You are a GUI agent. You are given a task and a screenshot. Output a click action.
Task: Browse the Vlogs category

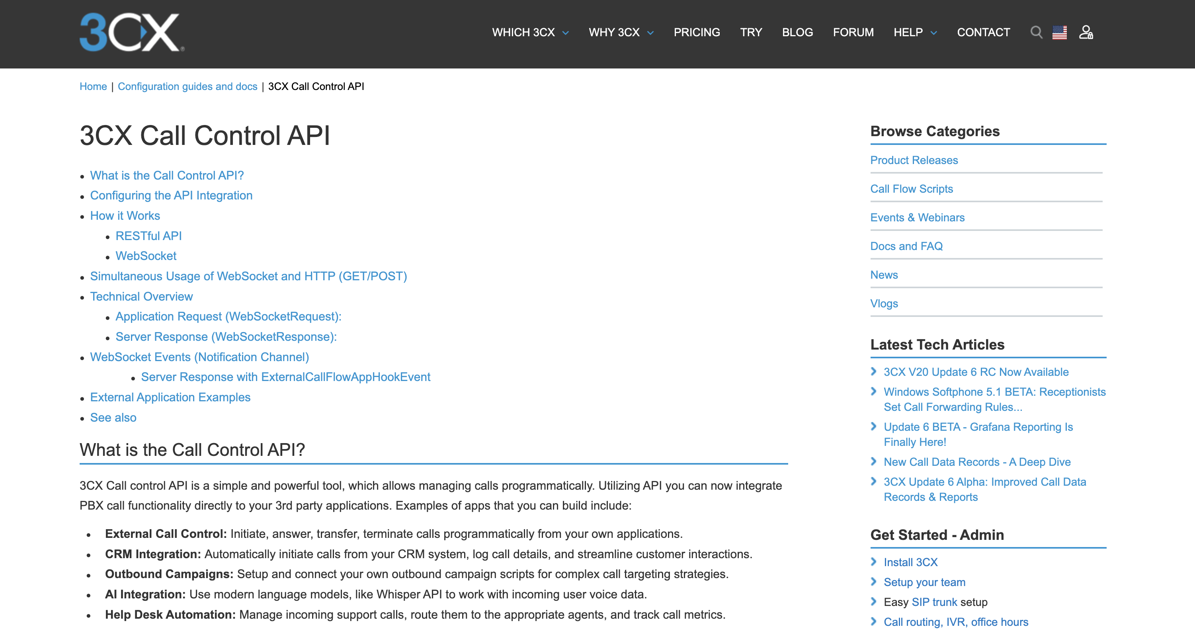click(884, 304)
